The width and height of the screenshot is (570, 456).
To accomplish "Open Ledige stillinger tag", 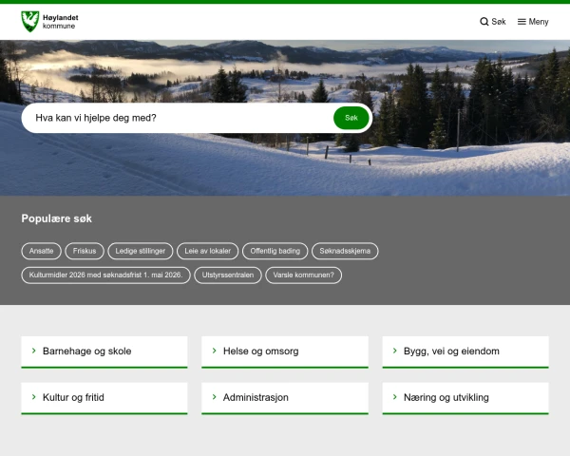I will click(141, 251).
